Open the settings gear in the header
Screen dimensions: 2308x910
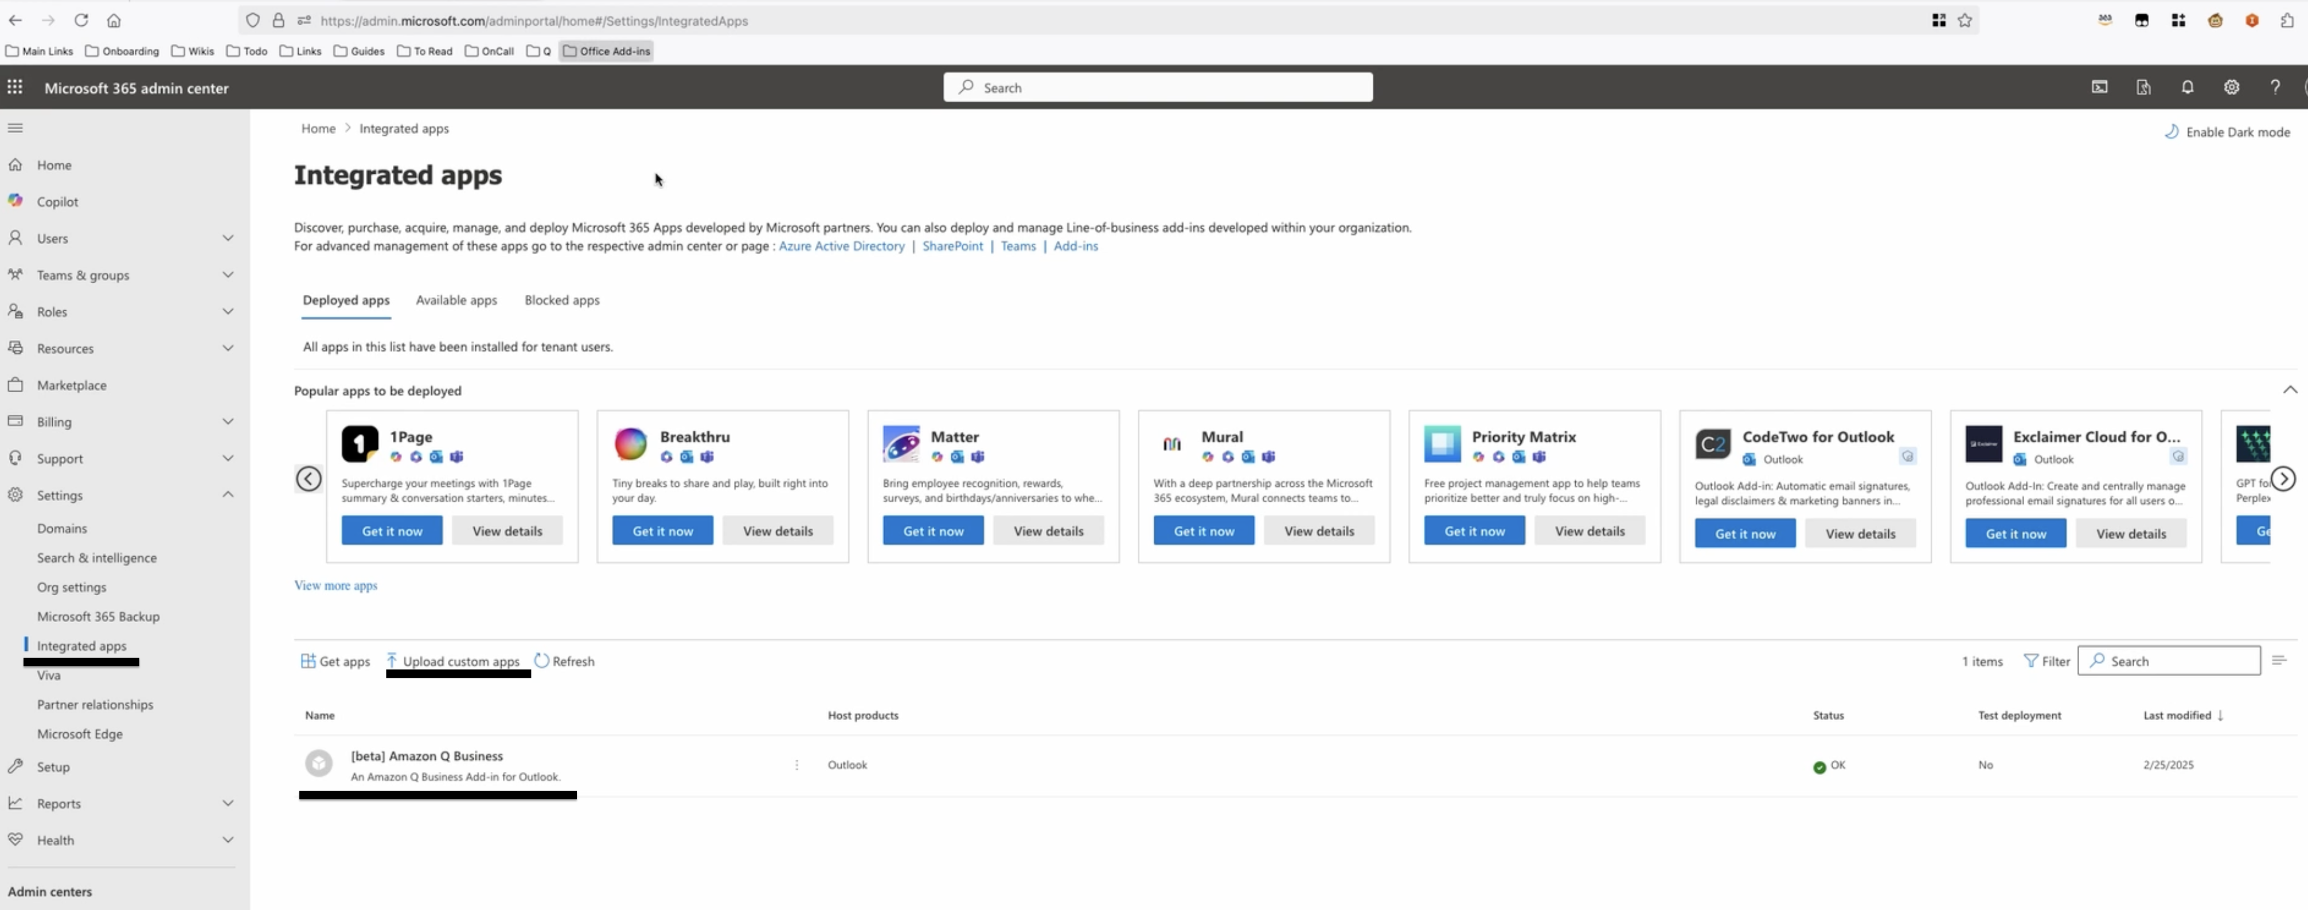point(2231,87)
